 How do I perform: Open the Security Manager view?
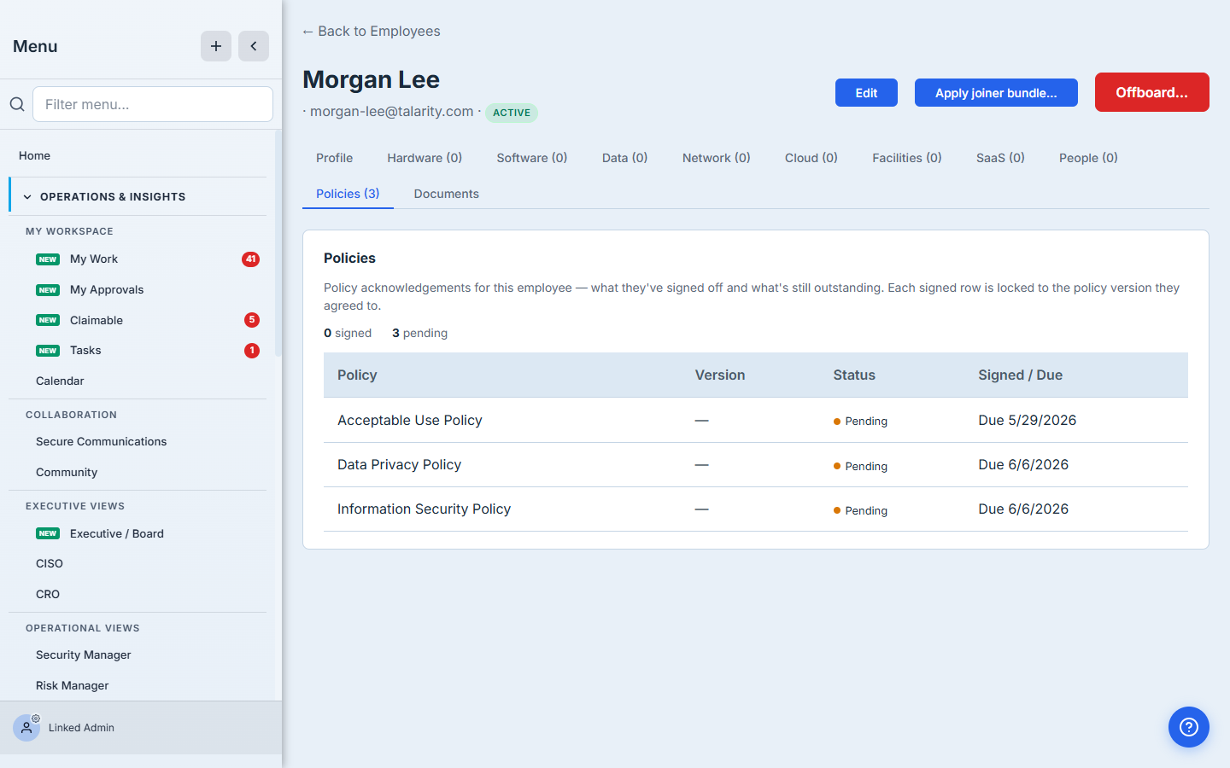pos(84,655)
